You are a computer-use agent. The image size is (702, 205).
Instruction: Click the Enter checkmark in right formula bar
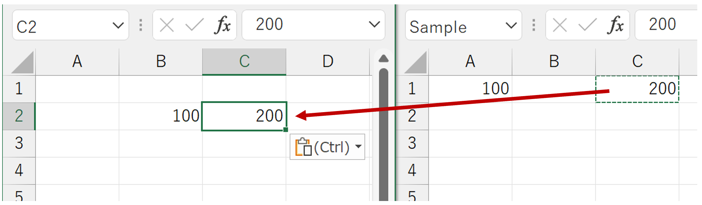(587, 25)
